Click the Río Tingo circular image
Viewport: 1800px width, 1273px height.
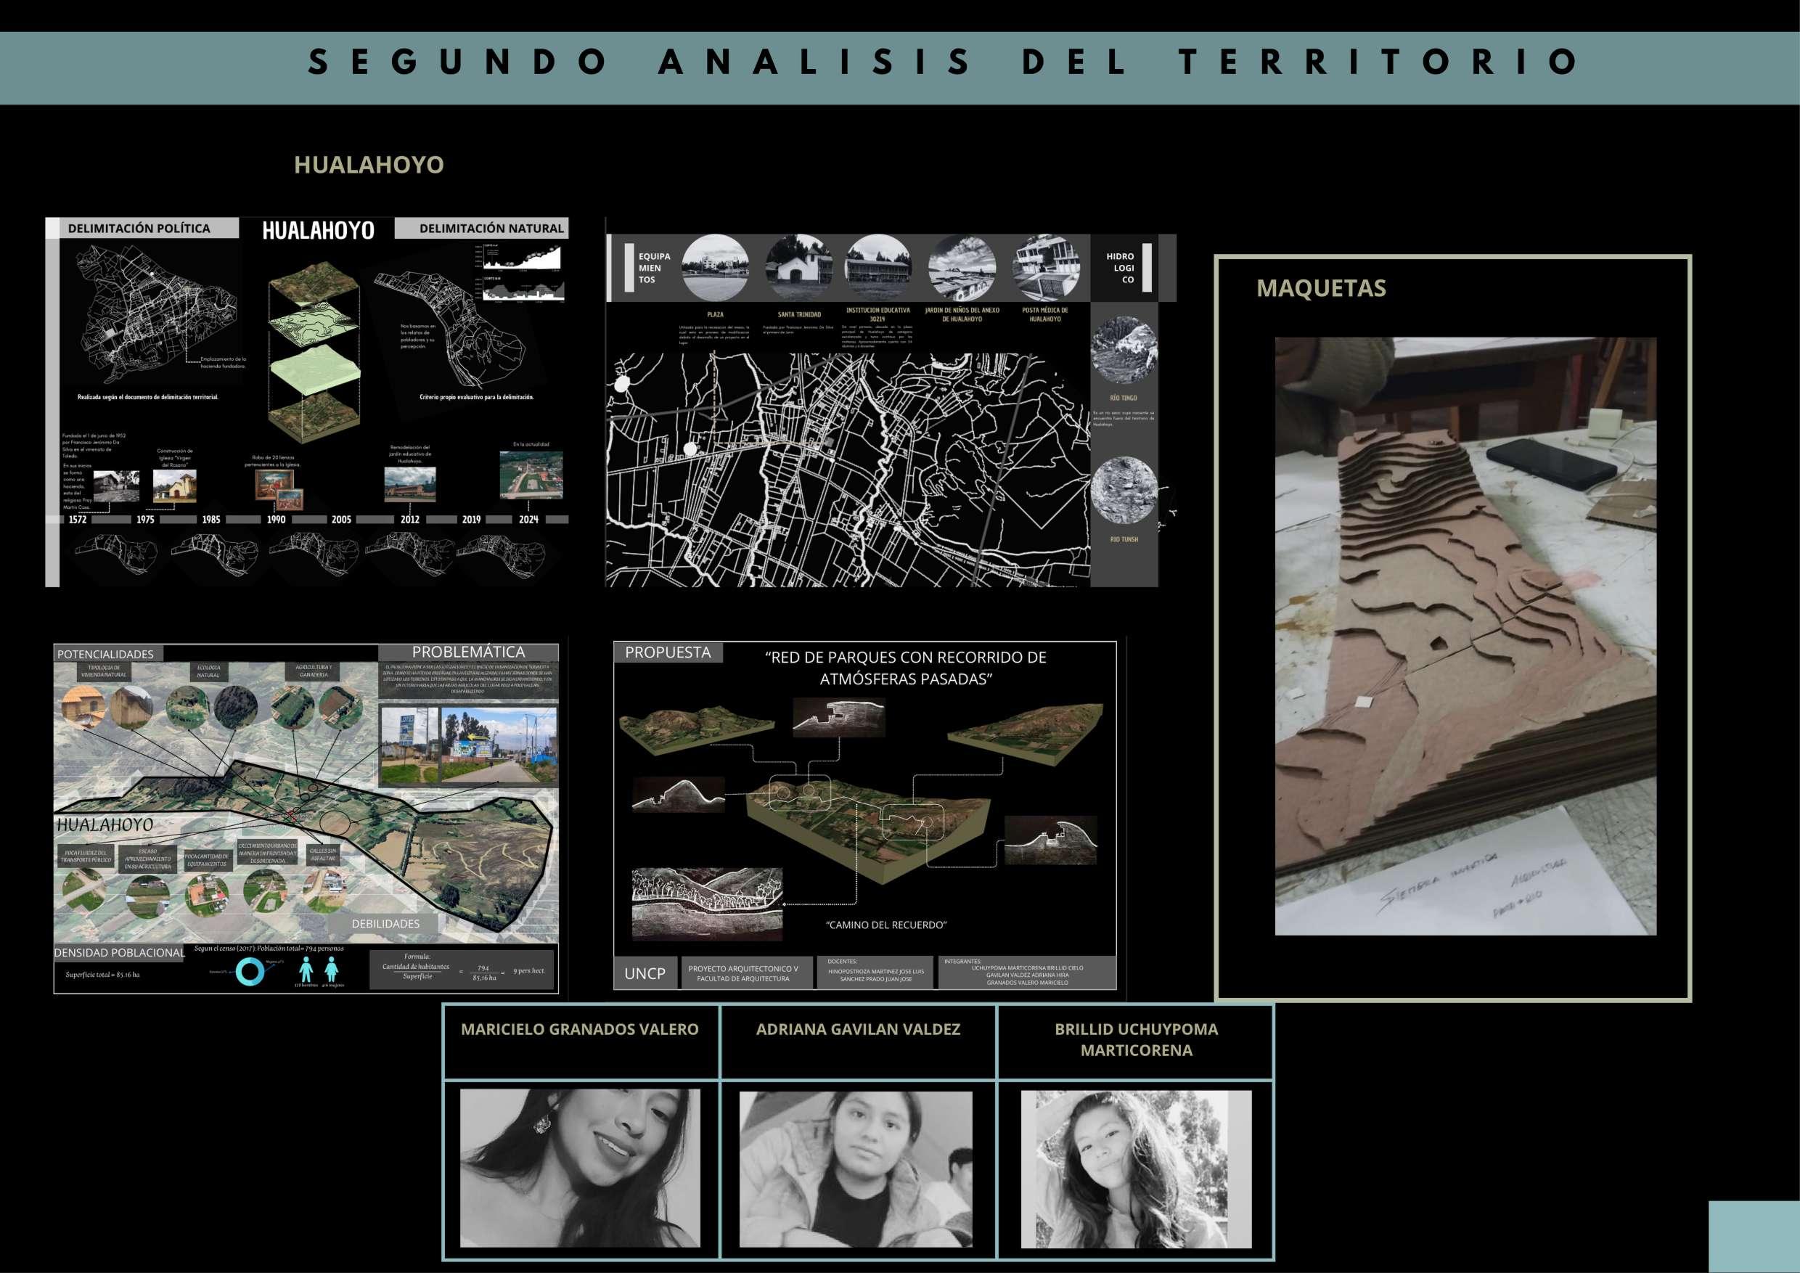tap(1124, 351)
